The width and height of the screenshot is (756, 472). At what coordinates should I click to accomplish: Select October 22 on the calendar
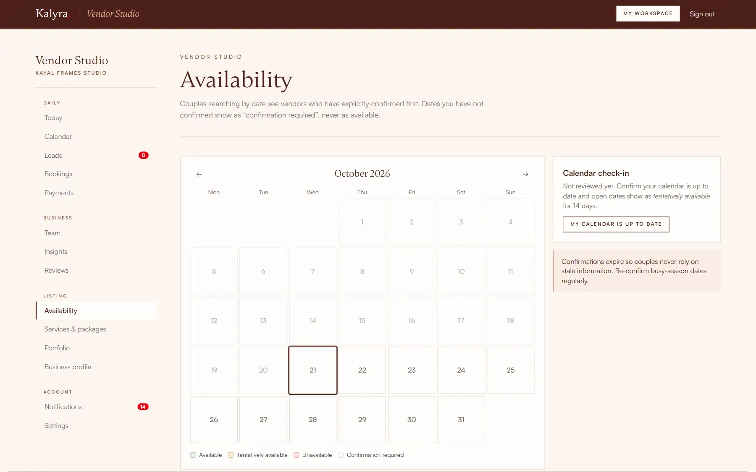(362, 370)
